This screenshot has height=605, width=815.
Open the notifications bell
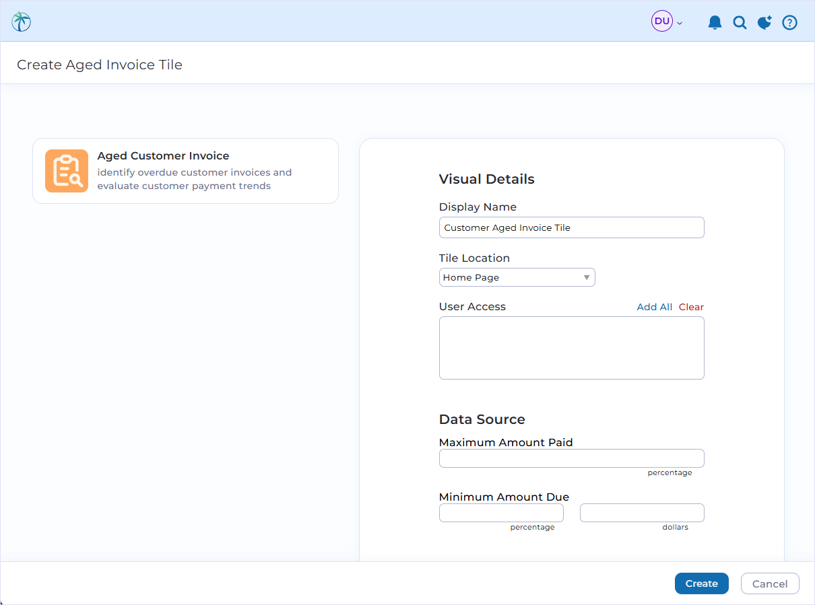pyautogui.click(x=715, y=22)
